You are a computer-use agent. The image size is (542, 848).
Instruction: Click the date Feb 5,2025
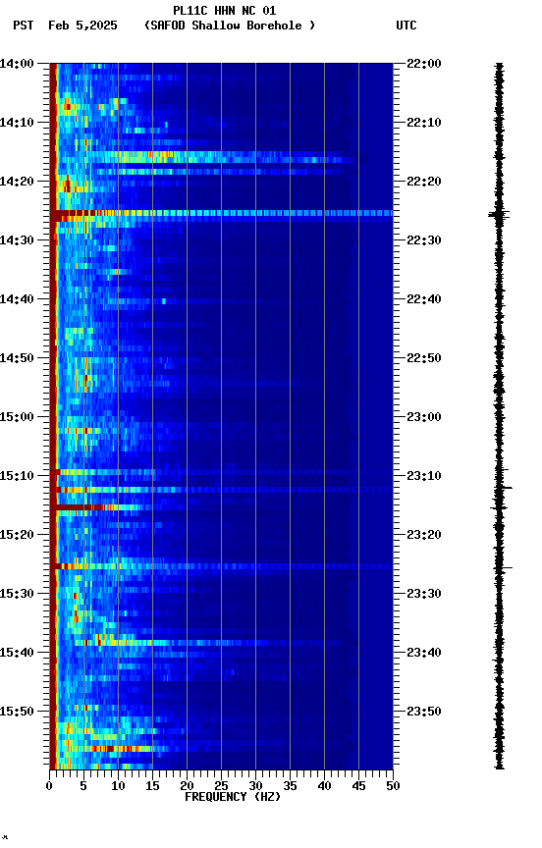click(x=82, y=26)
